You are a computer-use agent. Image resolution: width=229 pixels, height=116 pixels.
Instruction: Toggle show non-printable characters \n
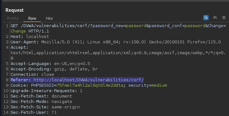[215, 18]
